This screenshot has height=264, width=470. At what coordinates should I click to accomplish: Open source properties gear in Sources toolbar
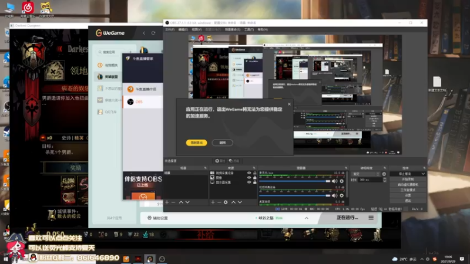click(226, 202)
